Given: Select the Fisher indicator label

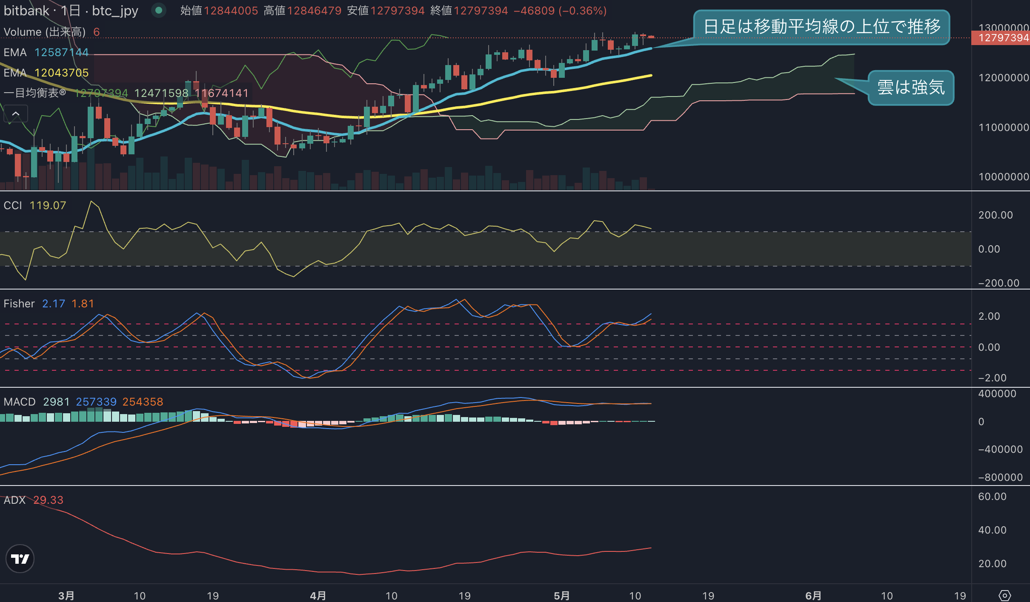Looking at the screenshot, I should point(19,304).
